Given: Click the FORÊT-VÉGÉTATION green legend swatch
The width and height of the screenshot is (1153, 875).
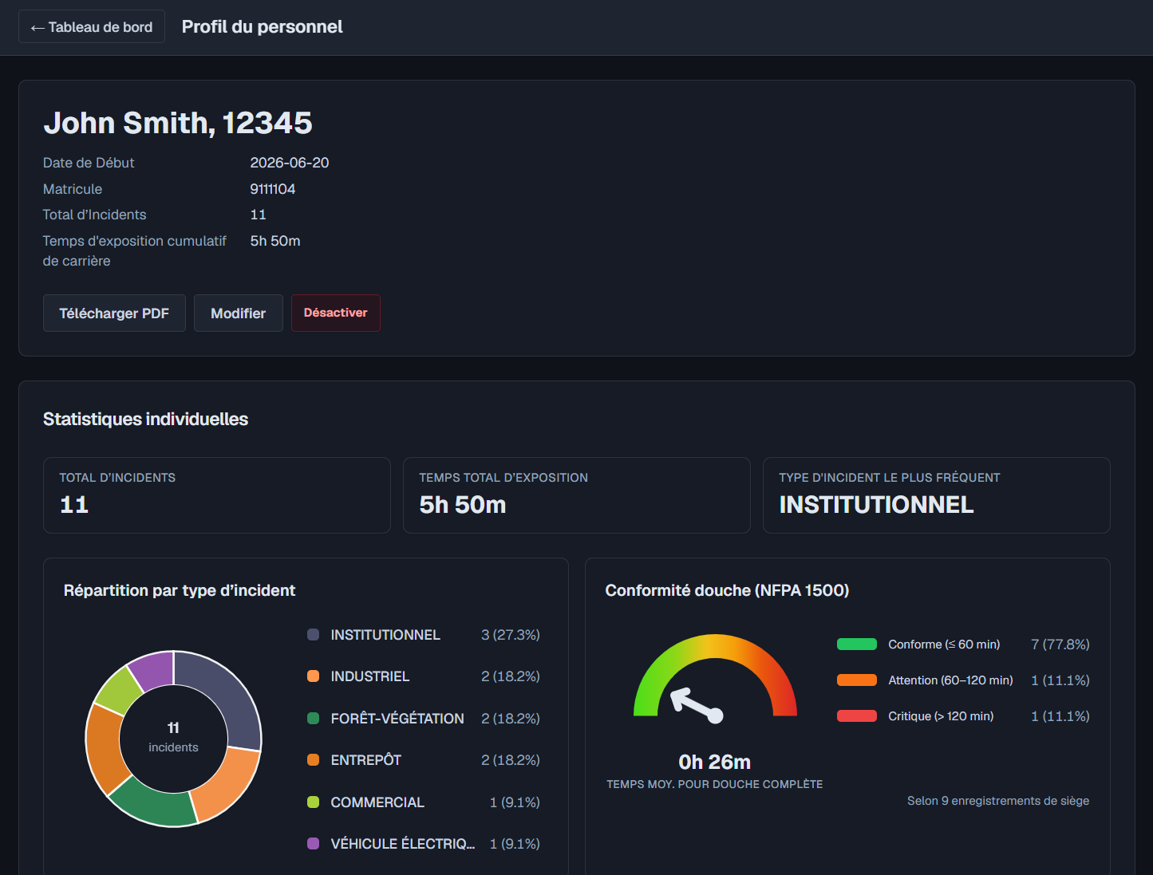Looking at the screenshot, I should (x=314, y=719).
